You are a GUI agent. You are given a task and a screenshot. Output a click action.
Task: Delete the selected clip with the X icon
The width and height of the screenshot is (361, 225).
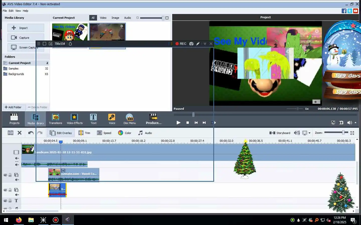pos(20,133)
